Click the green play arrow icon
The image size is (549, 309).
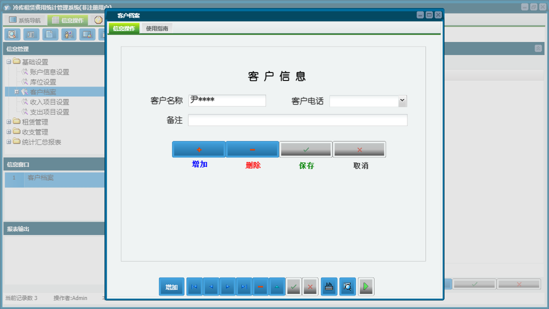pyautogui.click(x=366, y=286)
